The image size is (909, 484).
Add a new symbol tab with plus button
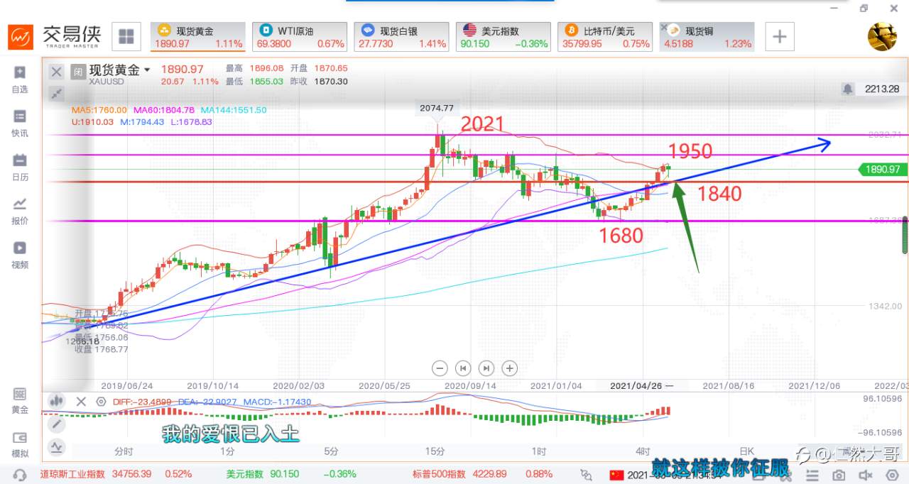tap(779, 36)
